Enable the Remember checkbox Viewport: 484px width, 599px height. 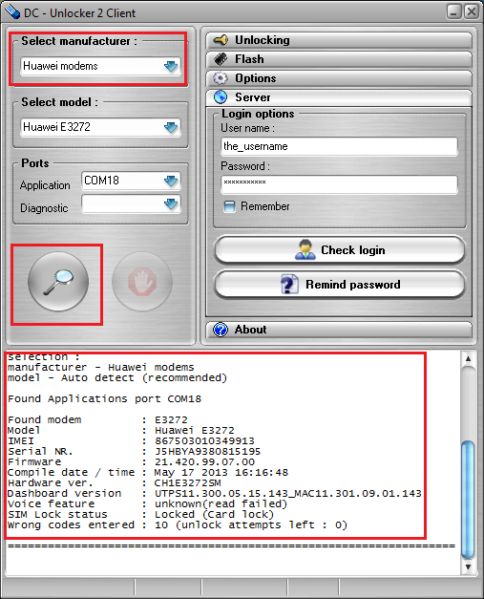tap(229, 206)
